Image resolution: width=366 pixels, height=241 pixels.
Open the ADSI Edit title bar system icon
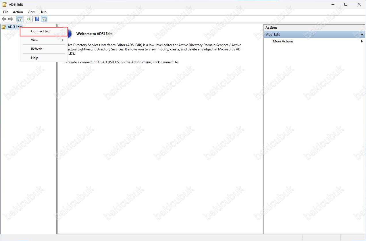(5, 4)
